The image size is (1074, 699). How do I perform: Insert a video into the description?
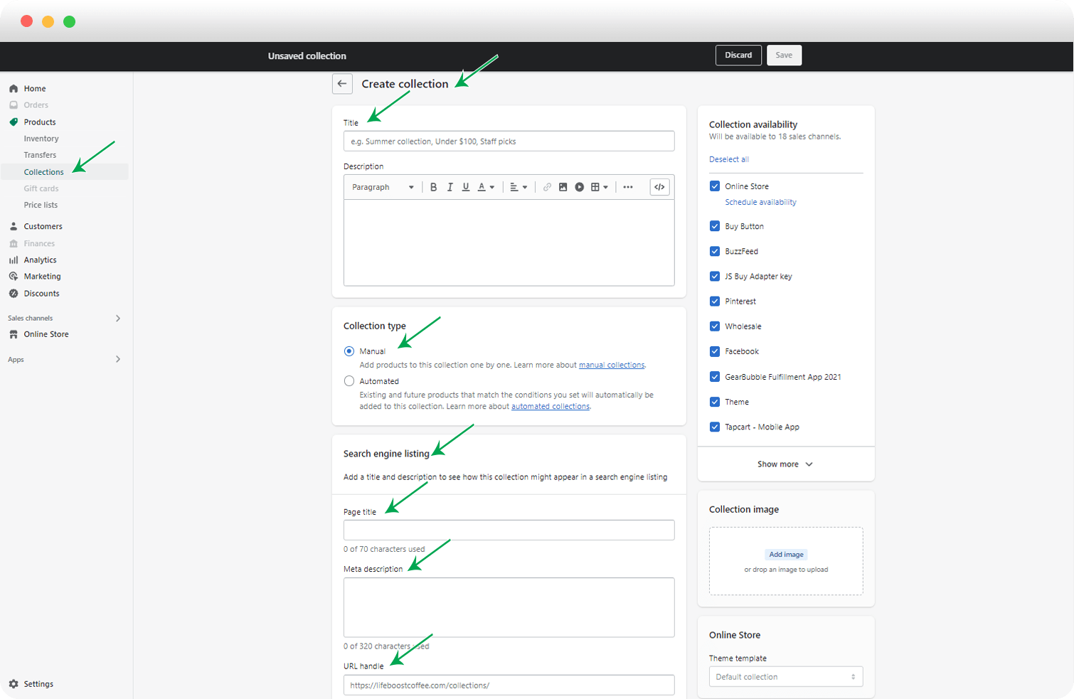pyautogui.click(x=580, y=186)
